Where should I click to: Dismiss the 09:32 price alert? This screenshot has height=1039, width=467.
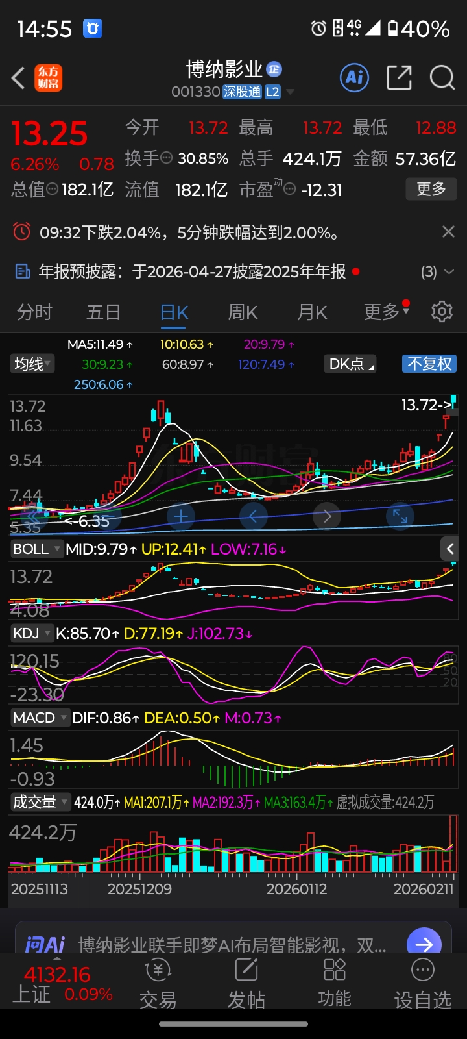(x=448, y=232)
